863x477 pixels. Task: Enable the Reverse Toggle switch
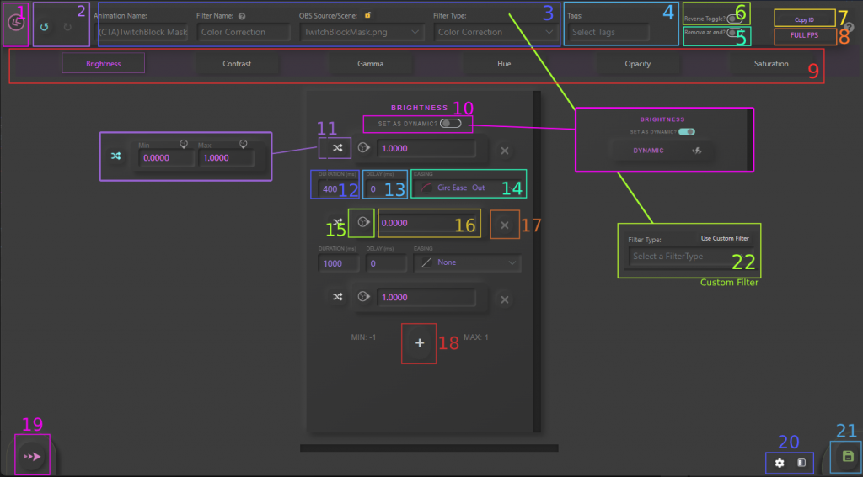[733, 19]
